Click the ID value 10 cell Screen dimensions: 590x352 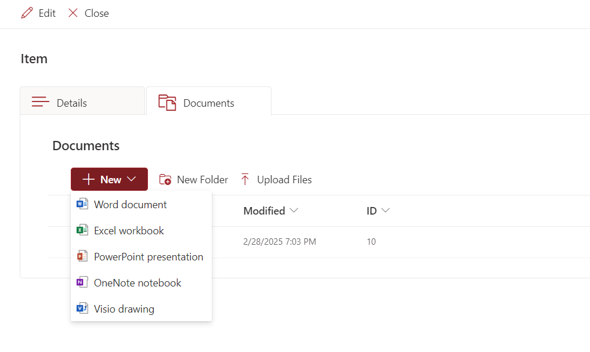point(371,242)
